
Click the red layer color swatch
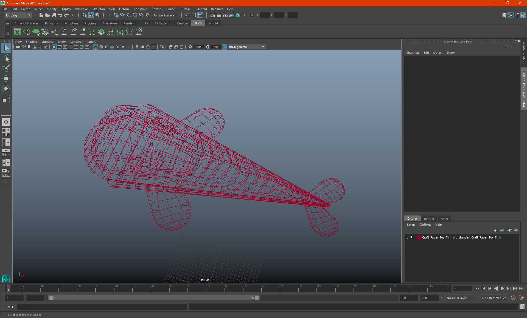pyautogui.click(x=419, y=237)
